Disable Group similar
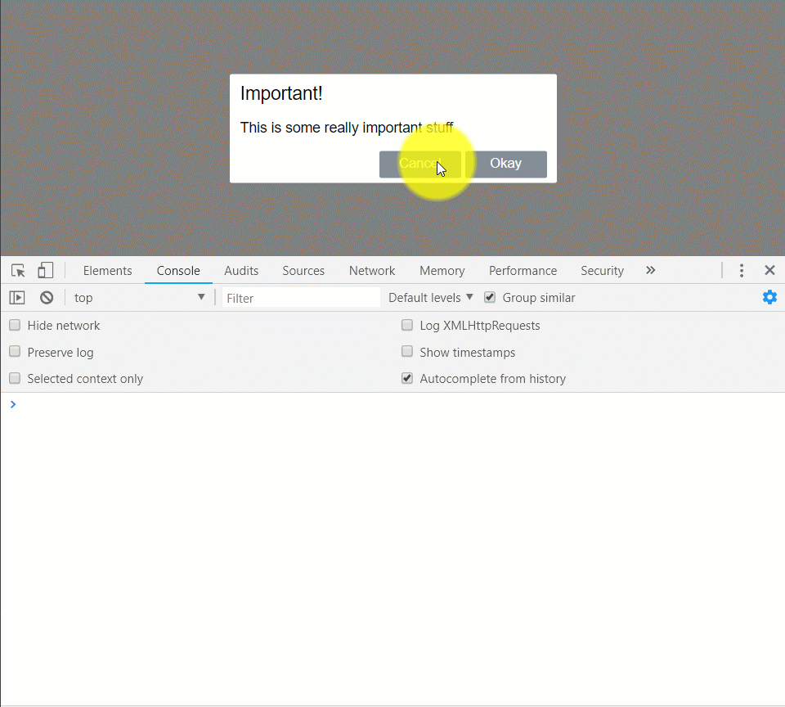This screenshot has height=707, width=785. (x=489, y=297)
